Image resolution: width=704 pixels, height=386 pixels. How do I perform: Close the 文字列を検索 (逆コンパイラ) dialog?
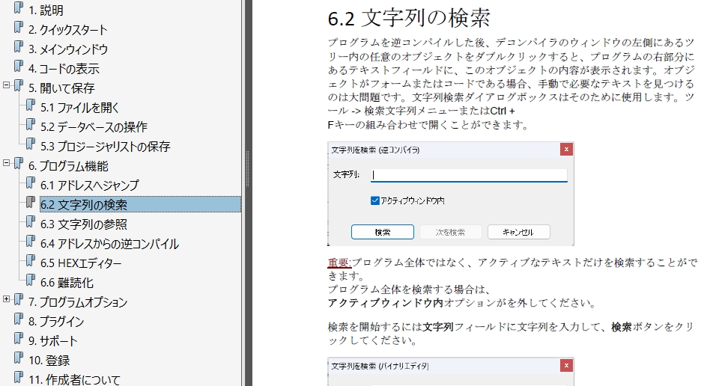(567, 150)
